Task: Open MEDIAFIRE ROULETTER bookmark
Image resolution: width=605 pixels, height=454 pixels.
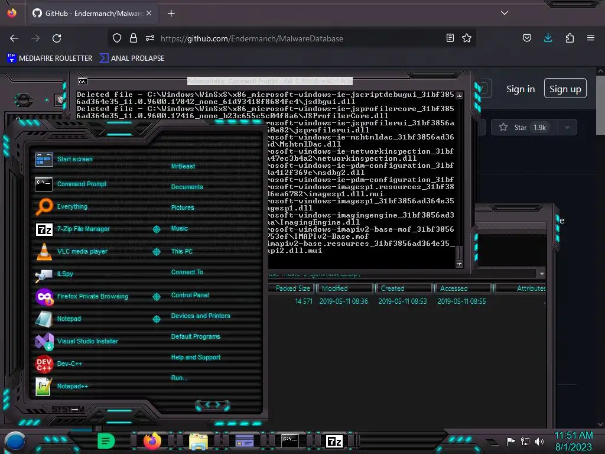Action: [x=50, y=59]
